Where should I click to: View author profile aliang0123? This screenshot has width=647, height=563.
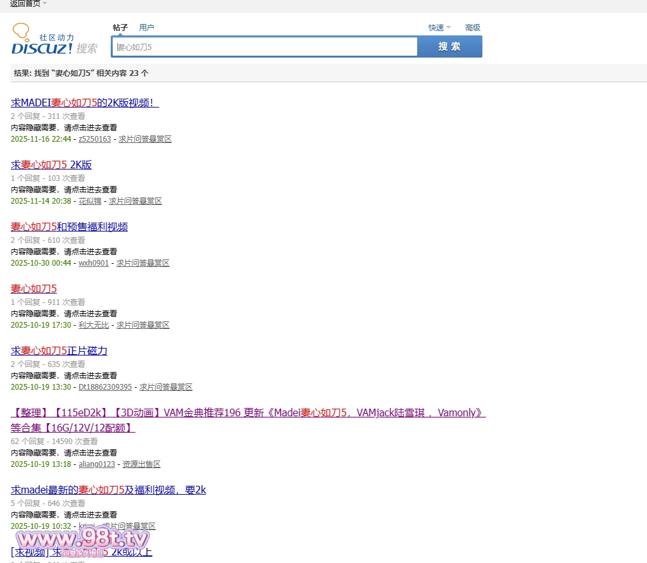pos(97,464)
